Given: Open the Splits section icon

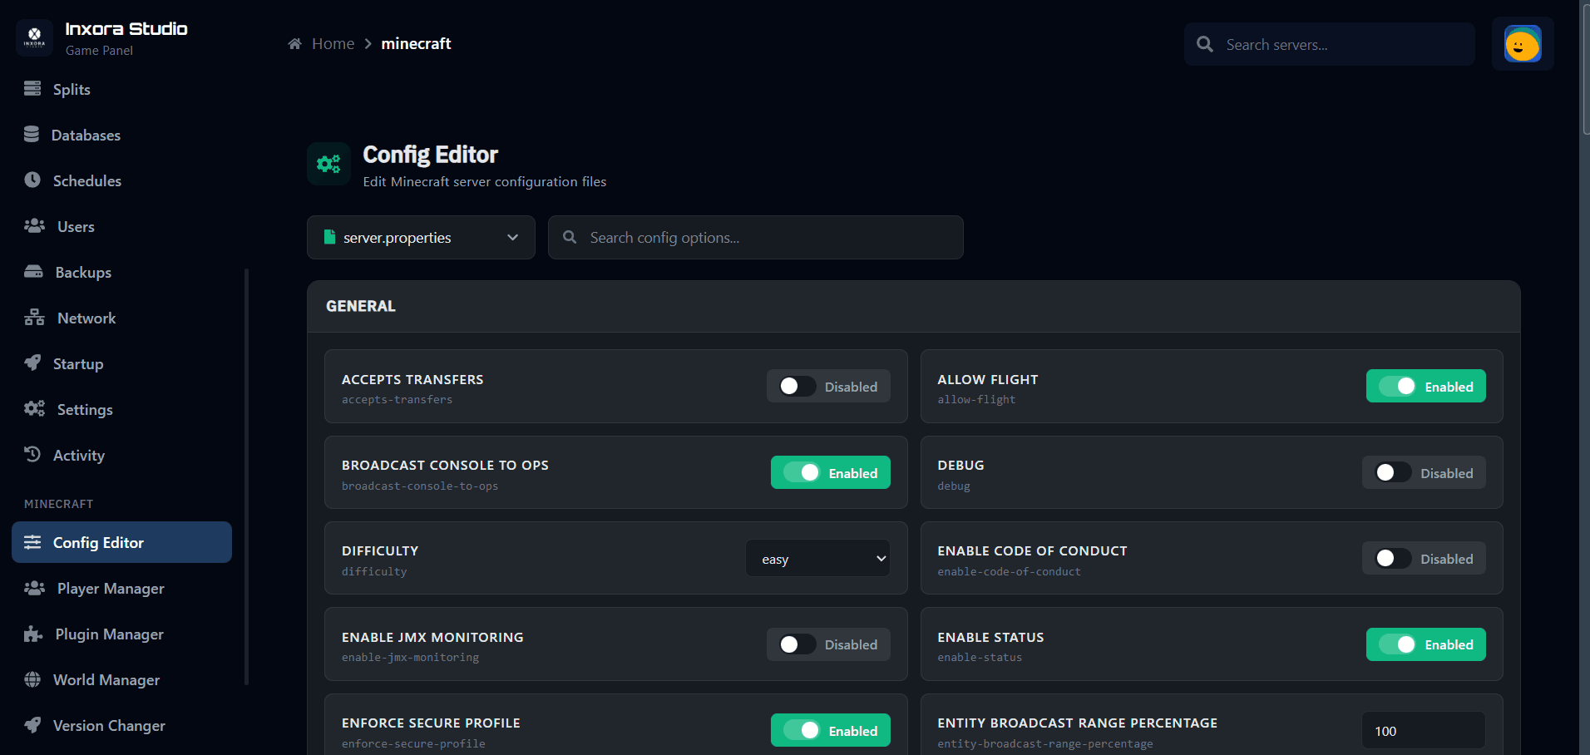Looking at the screenshot, I should 33,88.
